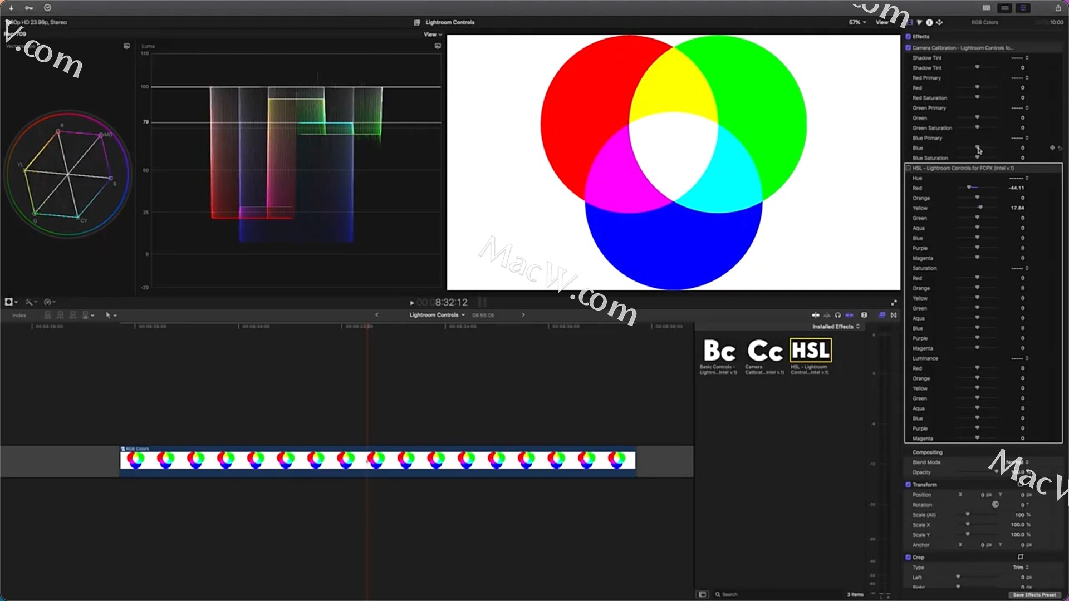1069x601 pixels.
Task: Open the Select tool arrow dropdown
Action: [111, 316]
